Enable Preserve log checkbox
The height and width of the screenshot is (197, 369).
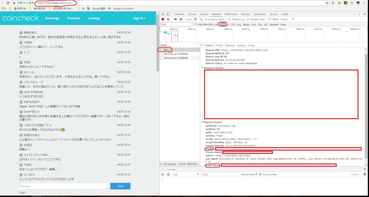pos(230,19)
